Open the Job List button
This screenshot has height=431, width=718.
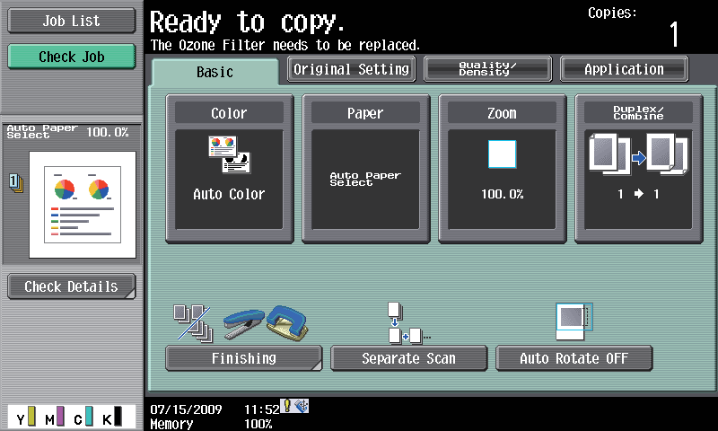tap(72, 21)
